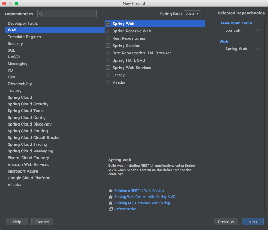Select the NoSQL category
Screen dimensions: 268x230
(55, 57)
